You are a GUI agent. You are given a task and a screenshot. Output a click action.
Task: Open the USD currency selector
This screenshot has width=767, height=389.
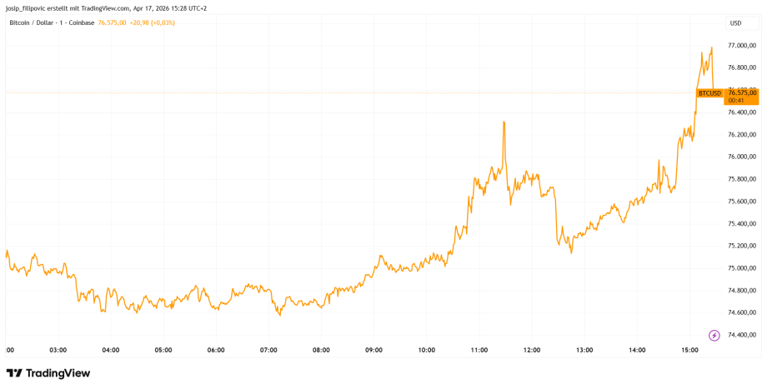(x=735, y=22)
